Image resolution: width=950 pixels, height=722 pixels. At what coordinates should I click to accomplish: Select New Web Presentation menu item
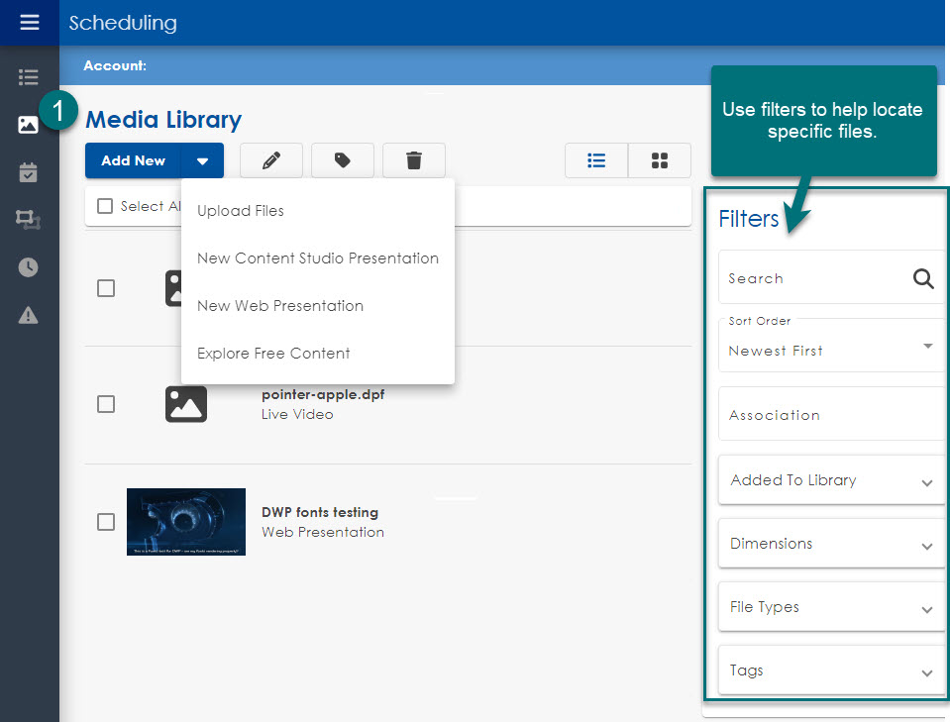pos(280,306)
